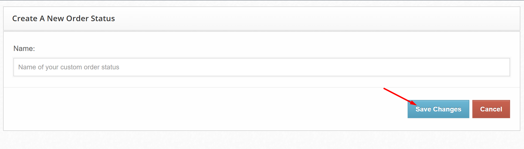The width and height of the screenshot is (524, 149).
Task: Choose Cancel to discard the order status
Action: pyautogui.click(x=491, y=109)
